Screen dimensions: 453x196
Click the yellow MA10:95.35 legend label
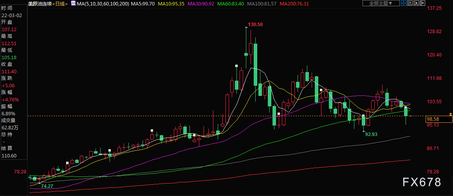click(x=171, y=4)
